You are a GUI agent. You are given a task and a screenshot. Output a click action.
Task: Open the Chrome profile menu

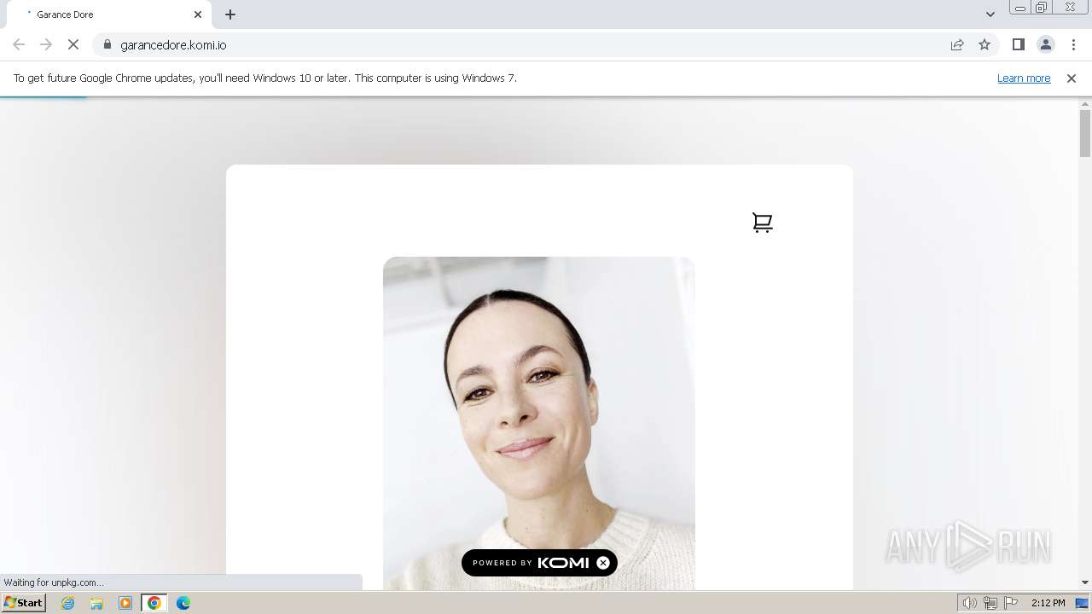click(1046, 44)
